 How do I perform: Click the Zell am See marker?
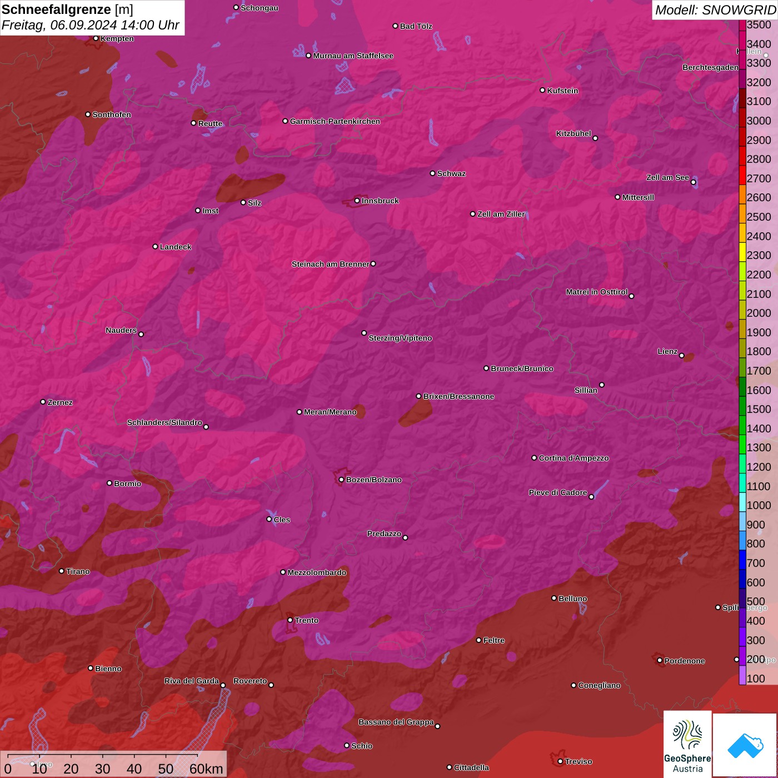pyautogui.click(x=694, y=182)
